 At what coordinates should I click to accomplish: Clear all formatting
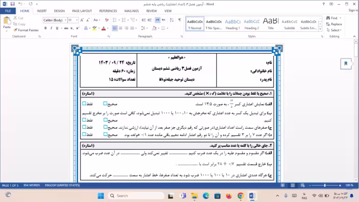[x=107, y=20]
